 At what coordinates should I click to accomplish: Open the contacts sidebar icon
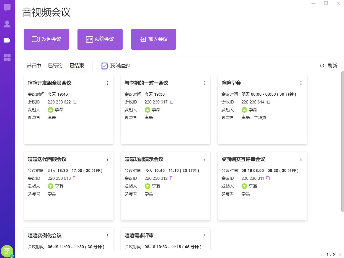tap(7, 24)
